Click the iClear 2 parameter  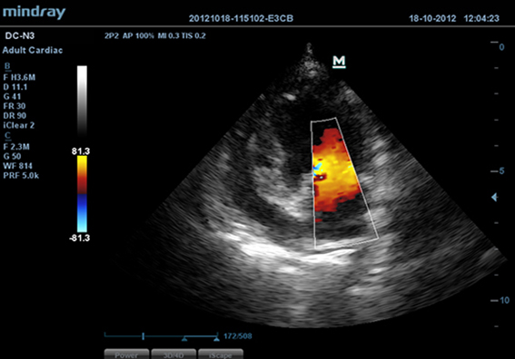pyautogui.click(x=19, y=125)
